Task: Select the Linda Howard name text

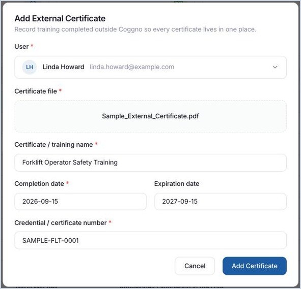Action: tap(63, 67)
